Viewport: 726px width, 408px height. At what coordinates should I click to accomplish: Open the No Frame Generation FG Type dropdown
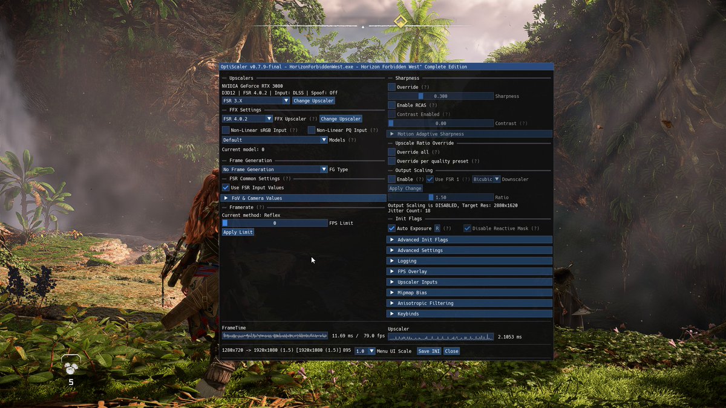click(x=275, y=170)
